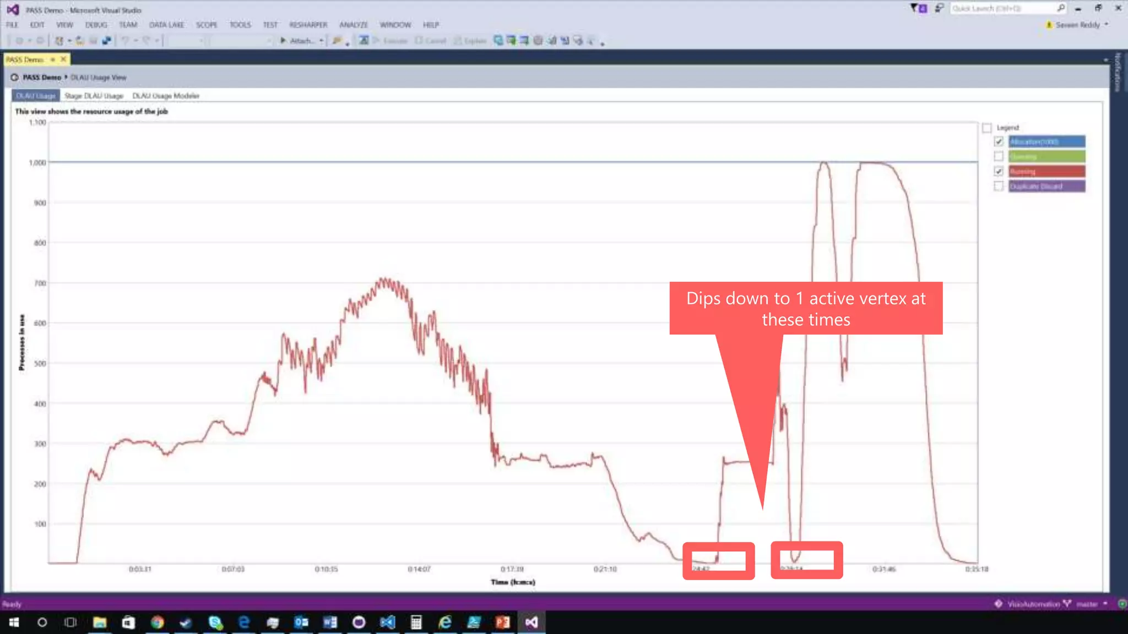Click the Skype taskbar icon
Screen dimensions: 1128x634
(215, 622)
